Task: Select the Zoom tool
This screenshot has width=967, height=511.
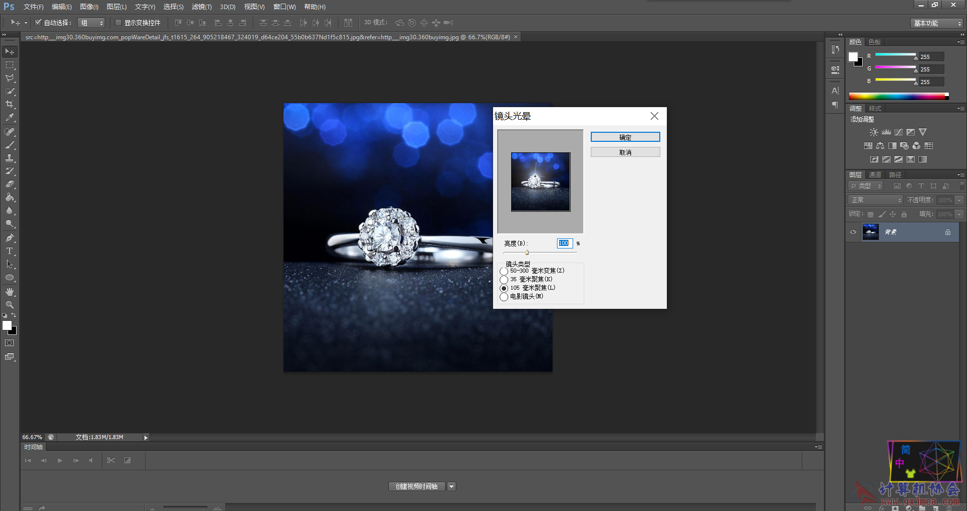Action: coord(10,305)
